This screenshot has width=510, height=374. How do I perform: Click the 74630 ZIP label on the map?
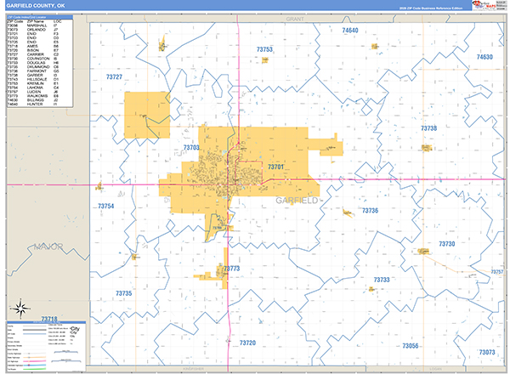coord(484,57)
